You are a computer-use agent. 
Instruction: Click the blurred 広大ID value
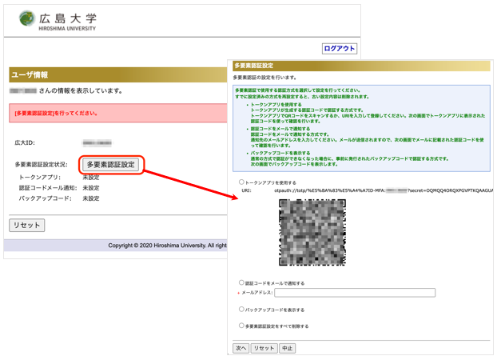pyautogui.click(x=97, y=142)
